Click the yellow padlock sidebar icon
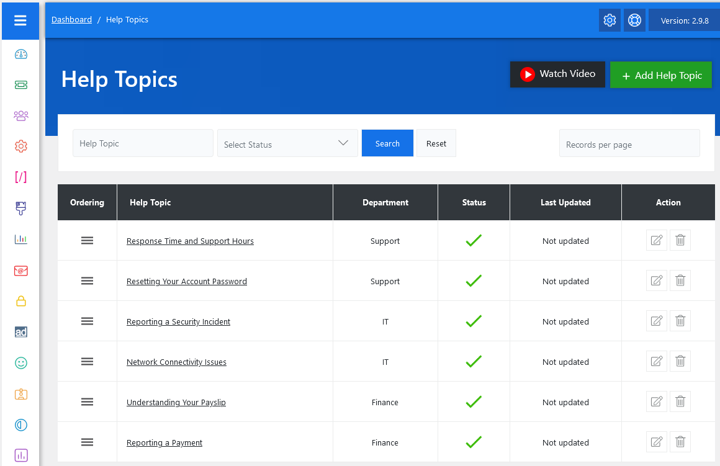Screen dimensions: 720x466 click(x=21, y=302)
